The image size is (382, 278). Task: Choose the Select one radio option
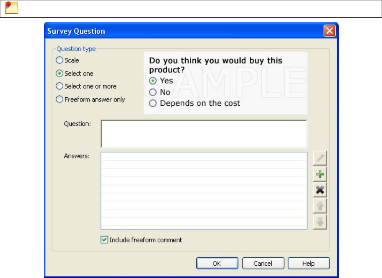click(59, 73)
